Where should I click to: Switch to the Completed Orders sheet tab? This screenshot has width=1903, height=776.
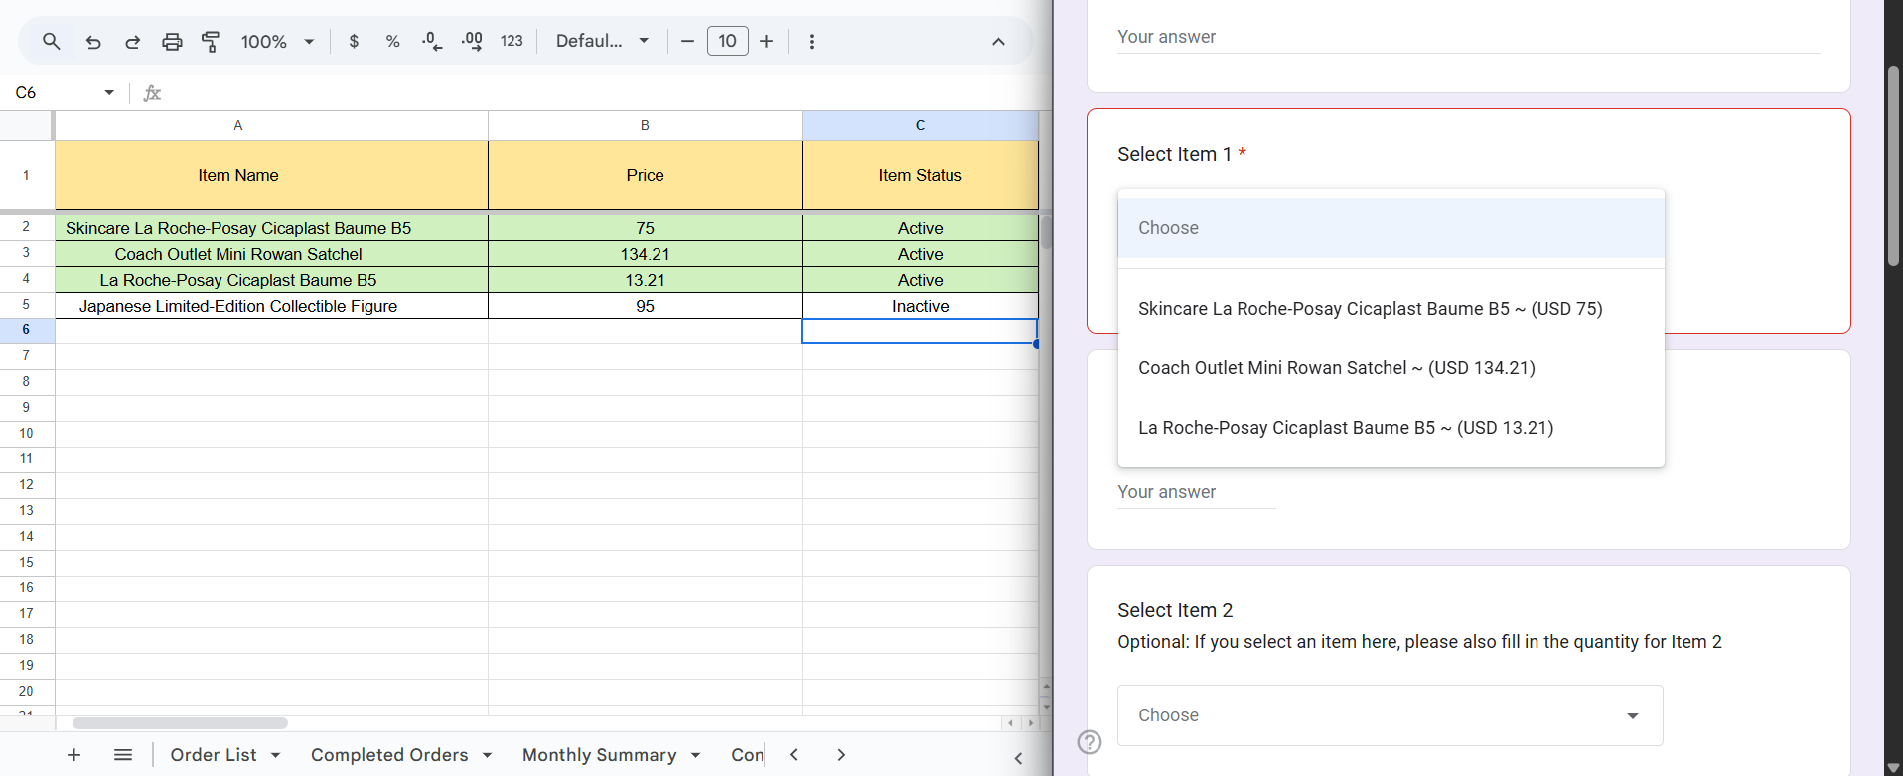[389, 755]
